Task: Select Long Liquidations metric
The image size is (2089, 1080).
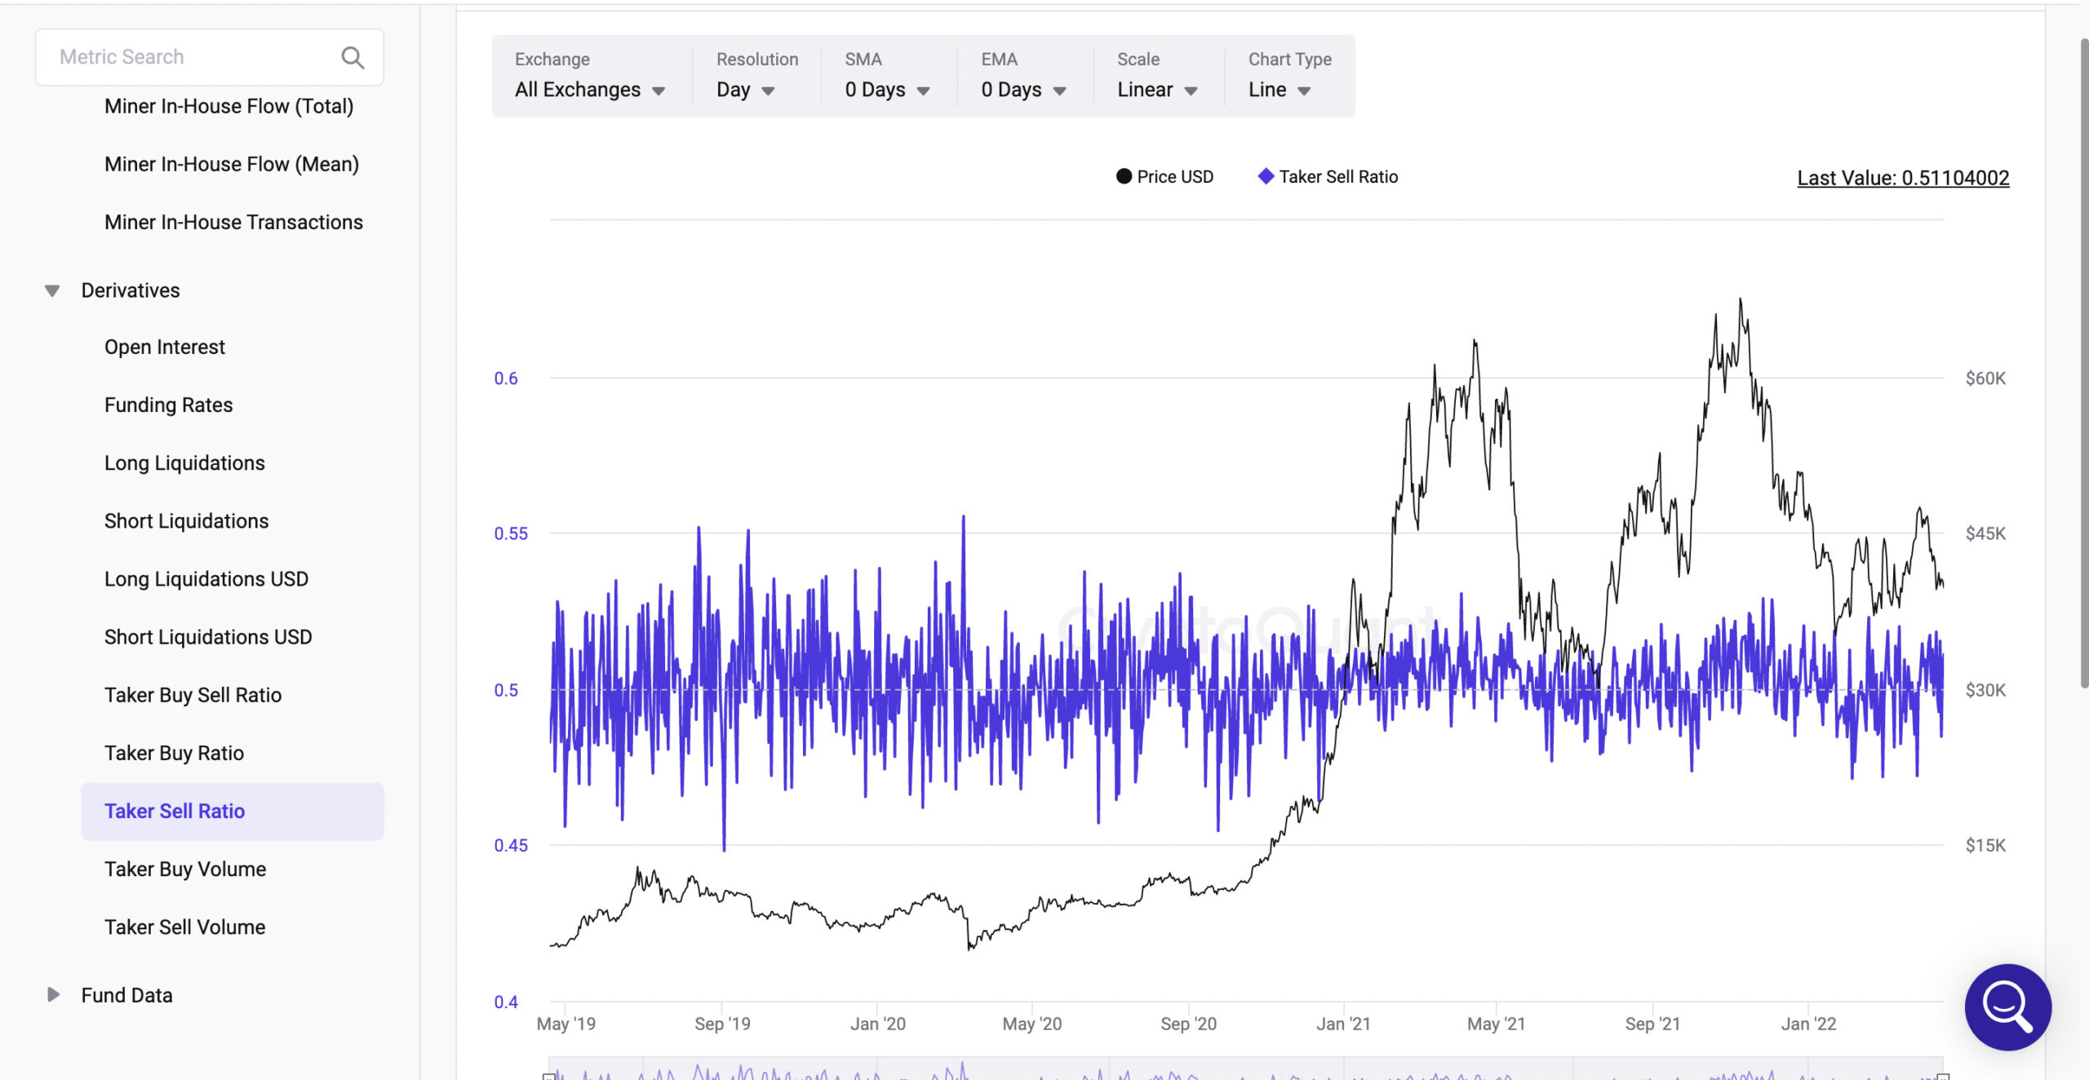Action: click(x=184, y=463)
